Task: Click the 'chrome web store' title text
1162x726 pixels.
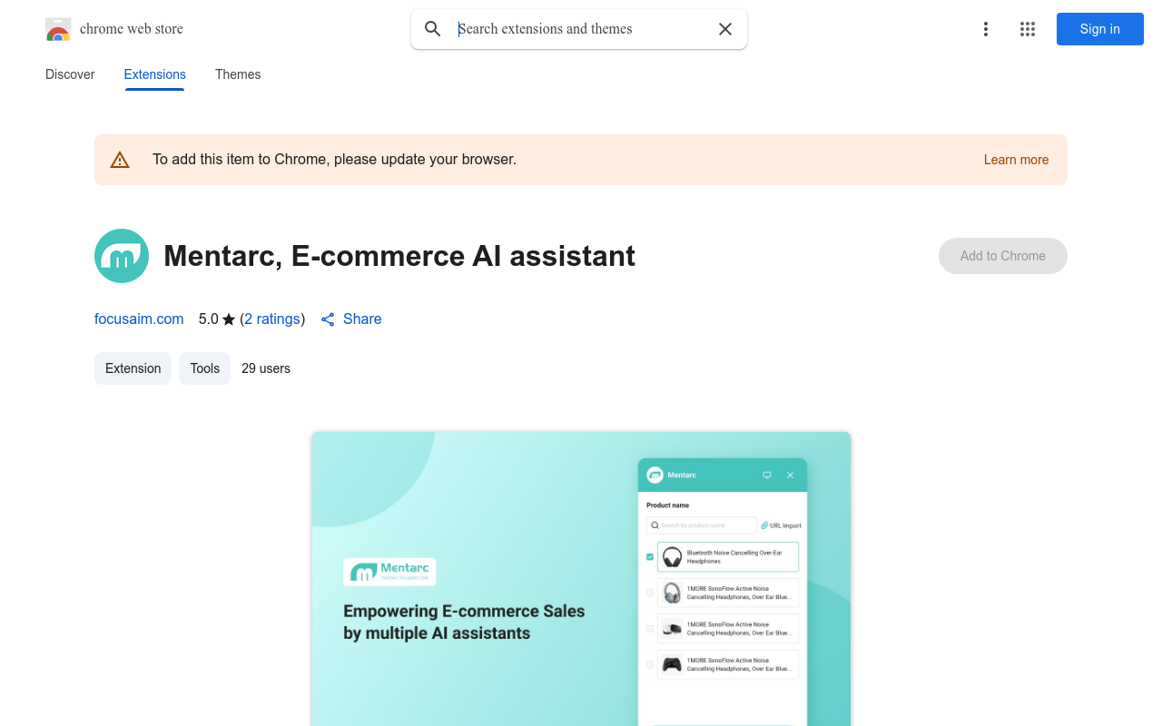Action: 132,29
